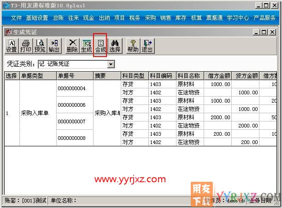282x208 pixels.
Task: Click selection cell showing 1
Action: [x=12, y=113]
